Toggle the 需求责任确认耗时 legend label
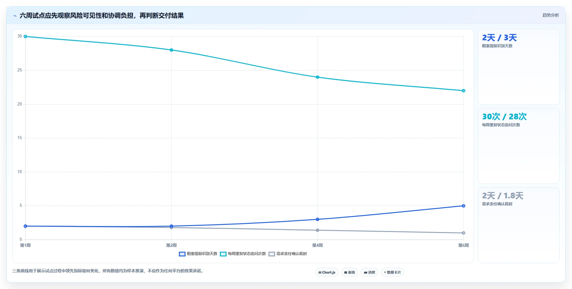Viewport: 572px width, 289px height. [x=292, y=254]
